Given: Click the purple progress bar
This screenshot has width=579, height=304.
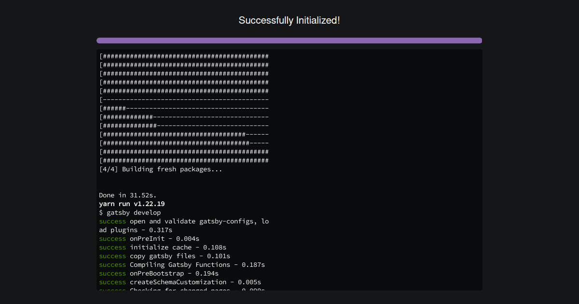Looking at the screenshot, I should click(289, 41).
